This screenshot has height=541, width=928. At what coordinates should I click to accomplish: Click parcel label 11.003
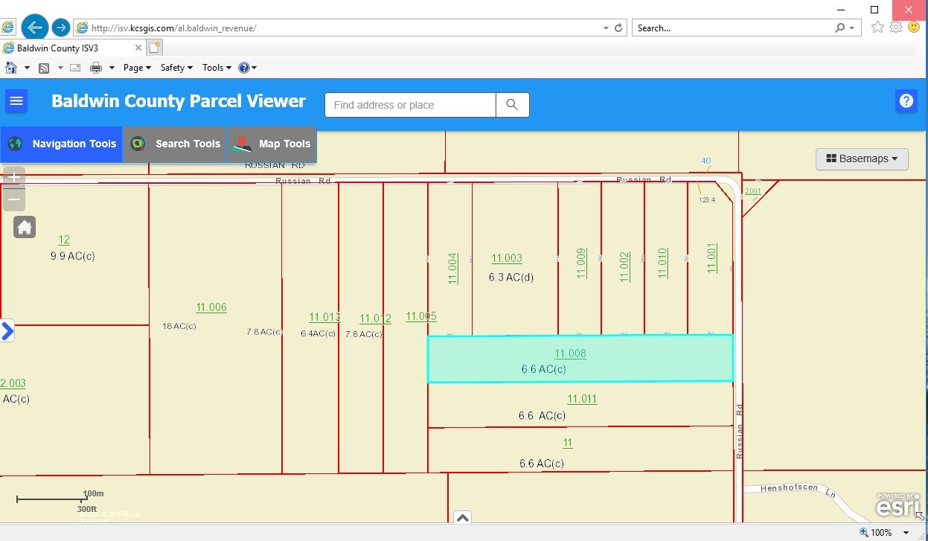(507, 258)
